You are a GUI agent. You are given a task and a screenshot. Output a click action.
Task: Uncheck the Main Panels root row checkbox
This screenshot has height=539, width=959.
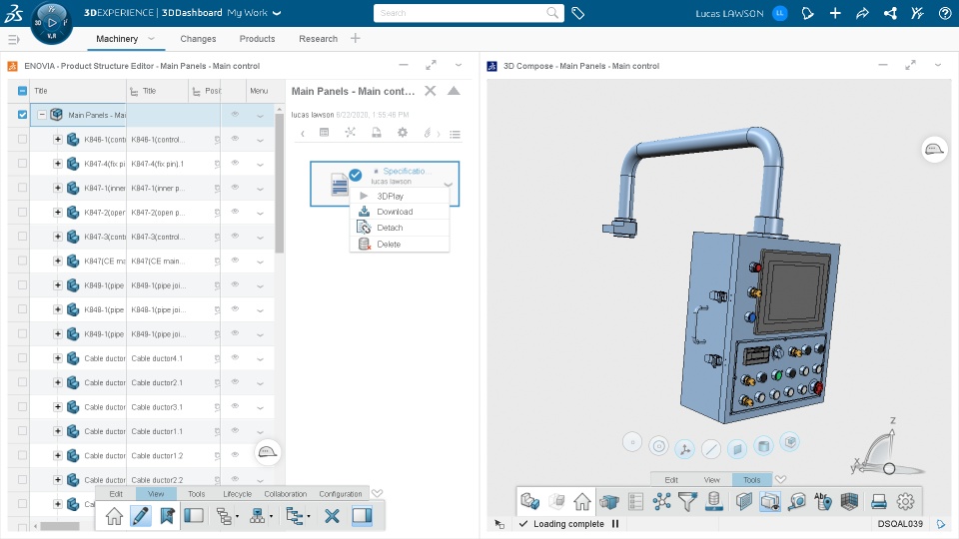tap(23, 114)
